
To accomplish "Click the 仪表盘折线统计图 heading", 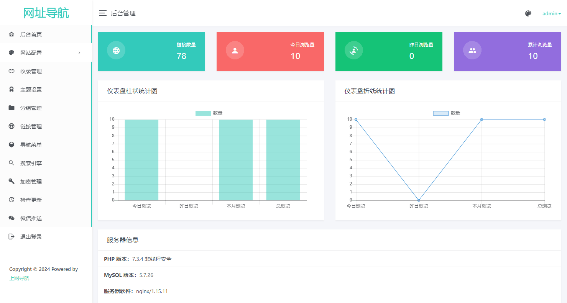I will tap(370, 91).
